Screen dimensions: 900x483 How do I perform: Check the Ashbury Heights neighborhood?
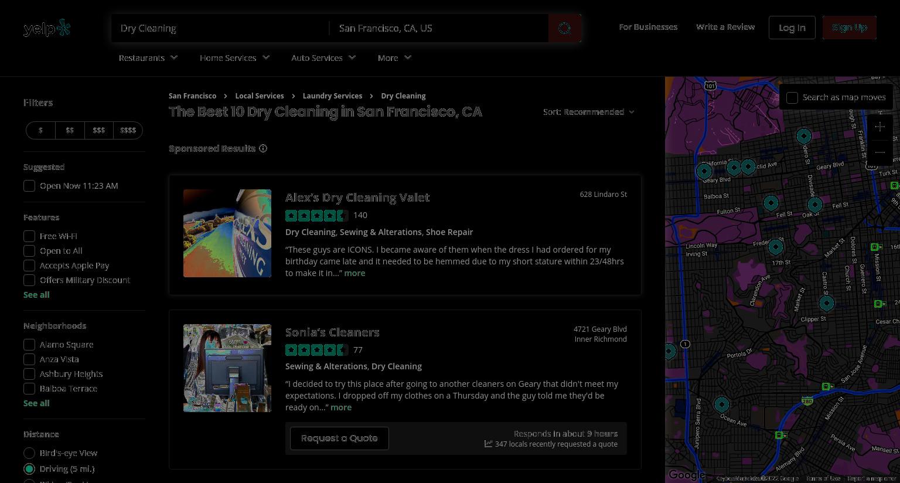29,374
